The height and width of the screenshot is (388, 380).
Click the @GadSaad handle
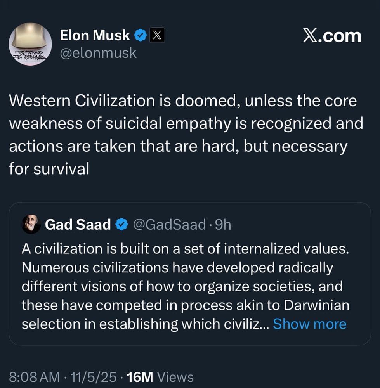(x=169, y=224)
